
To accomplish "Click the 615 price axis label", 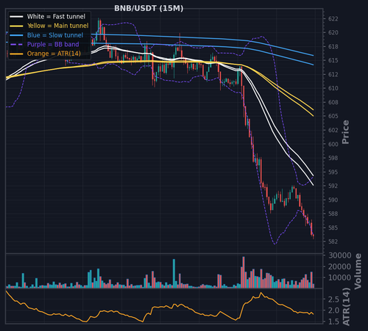I will (x=333, y=60).
